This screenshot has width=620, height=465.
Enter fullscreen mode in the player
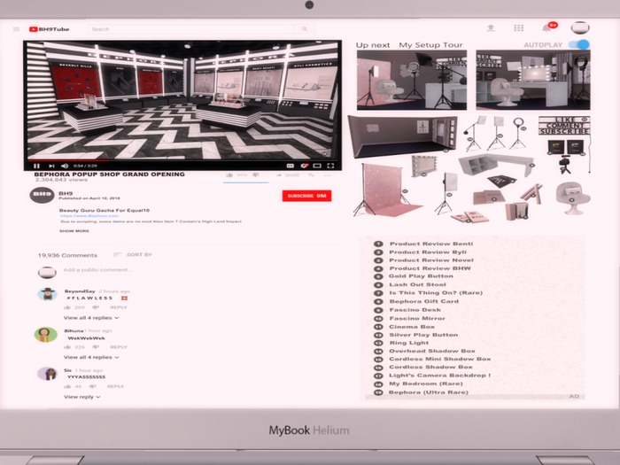tap(330, 166)
